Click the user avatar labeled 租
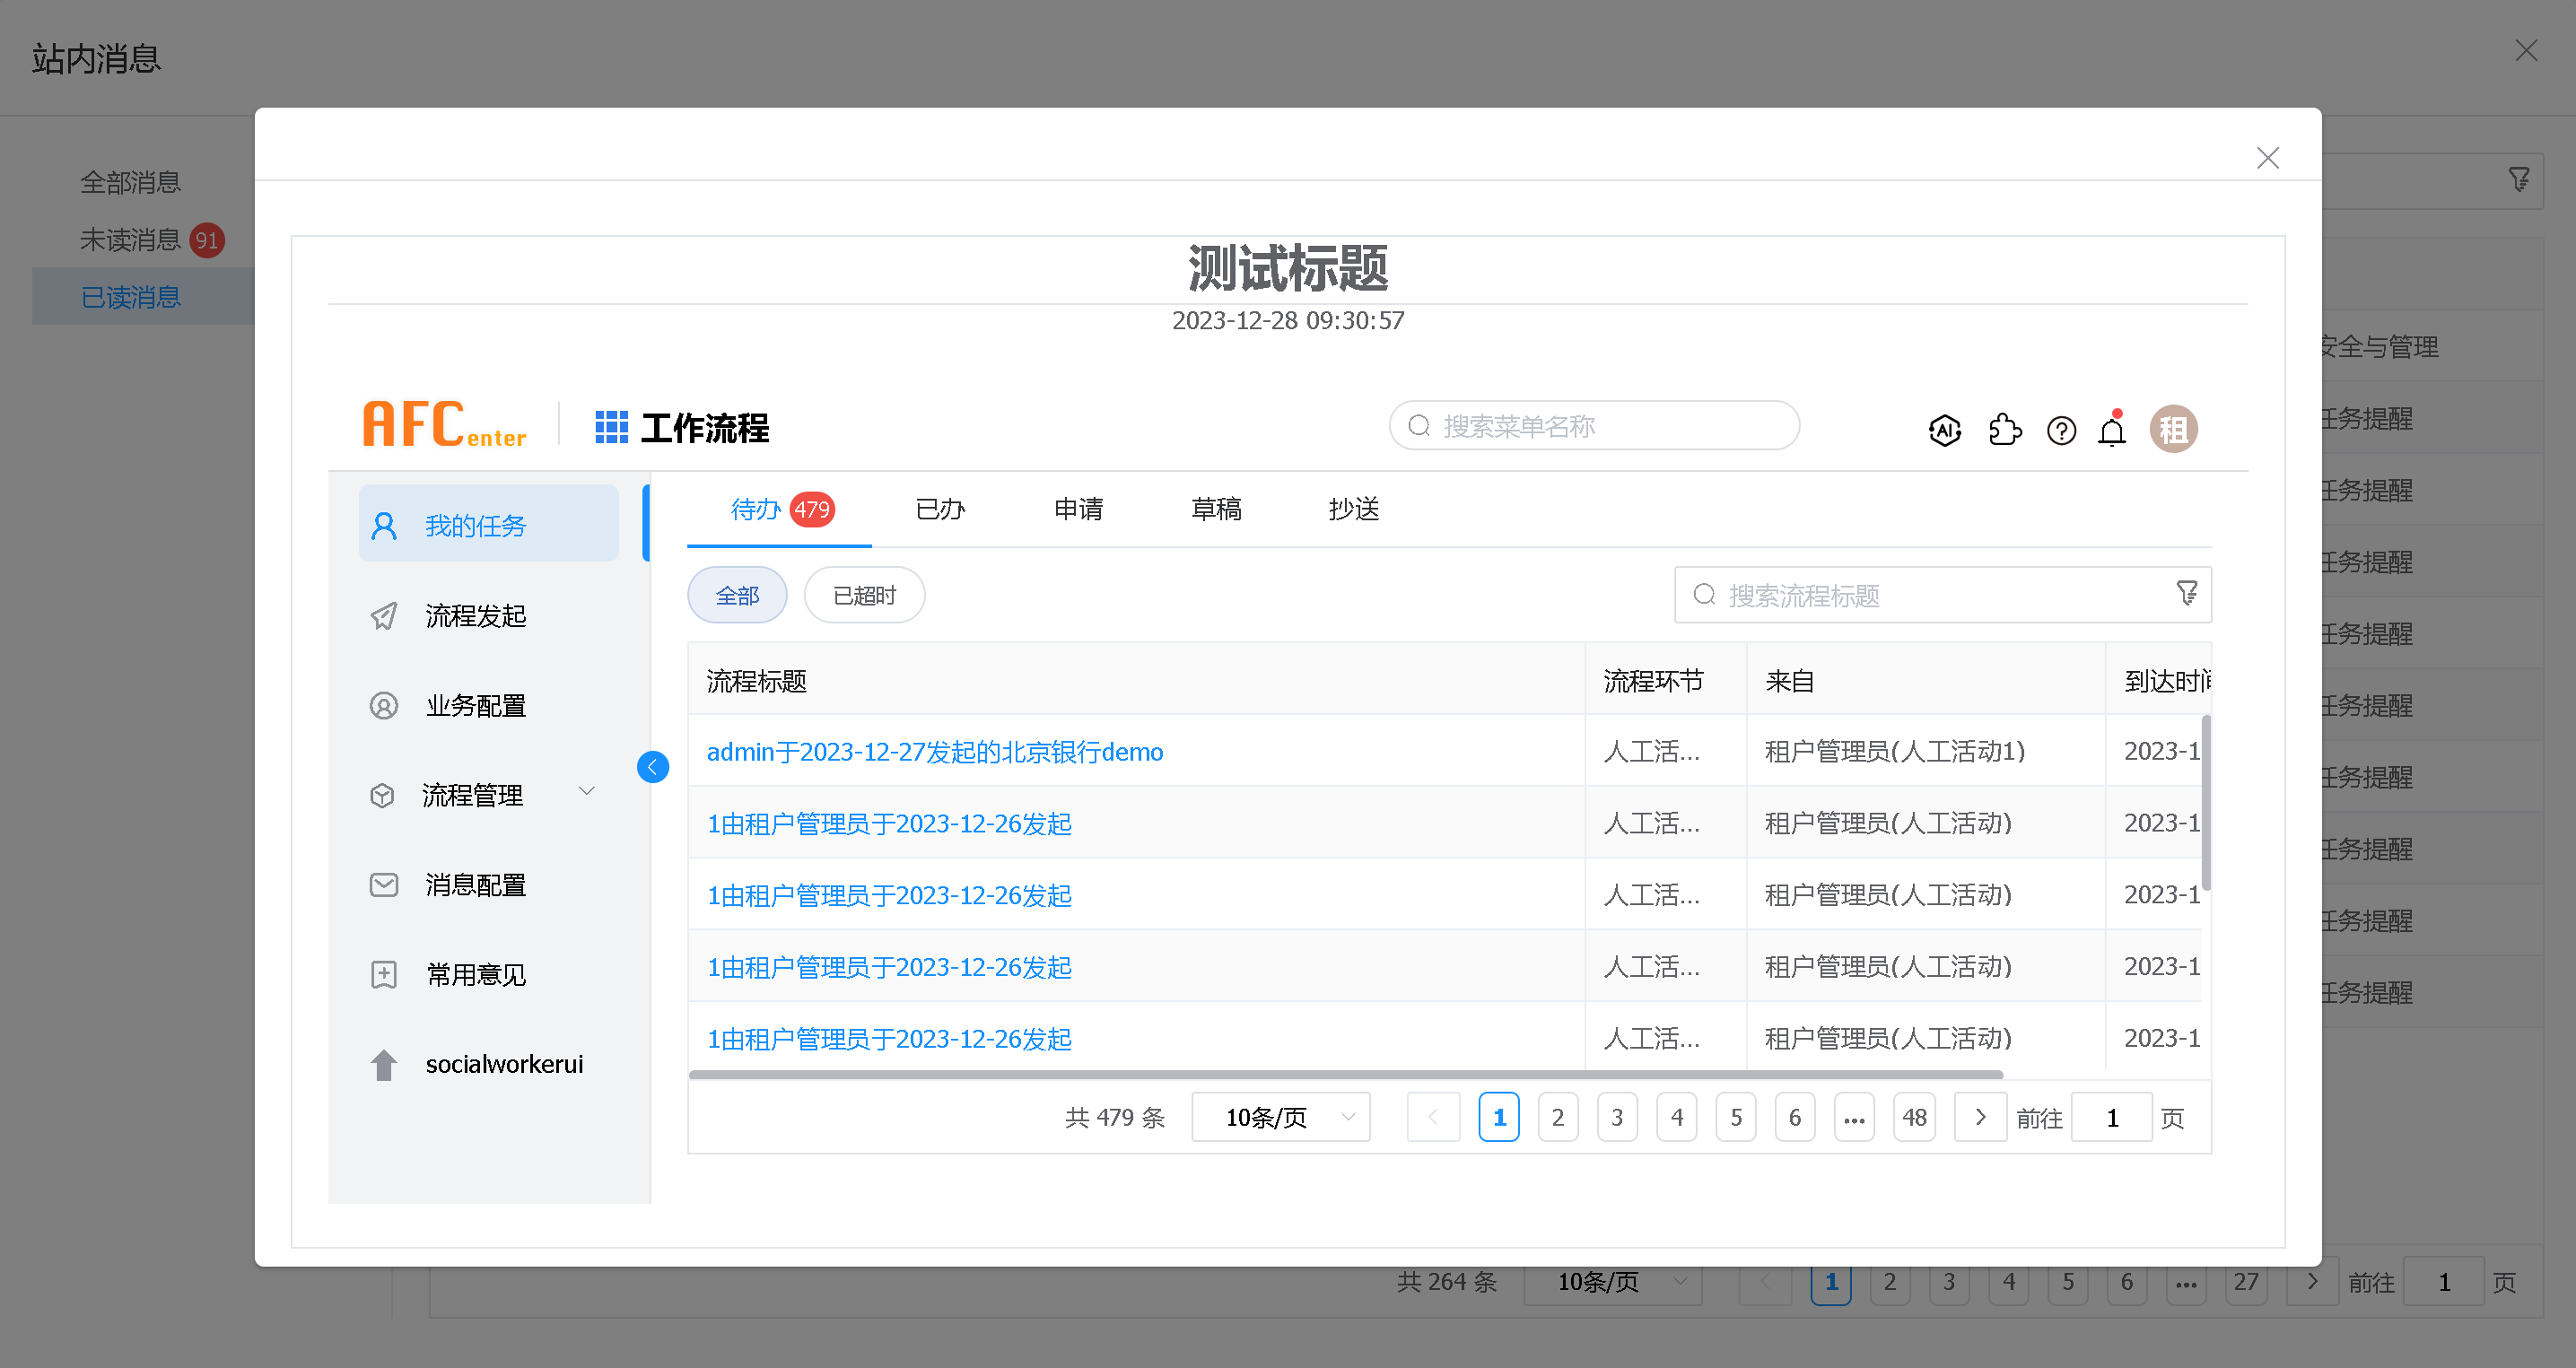This screenshot has height=1368, width=2576. tap(2173, 430)
